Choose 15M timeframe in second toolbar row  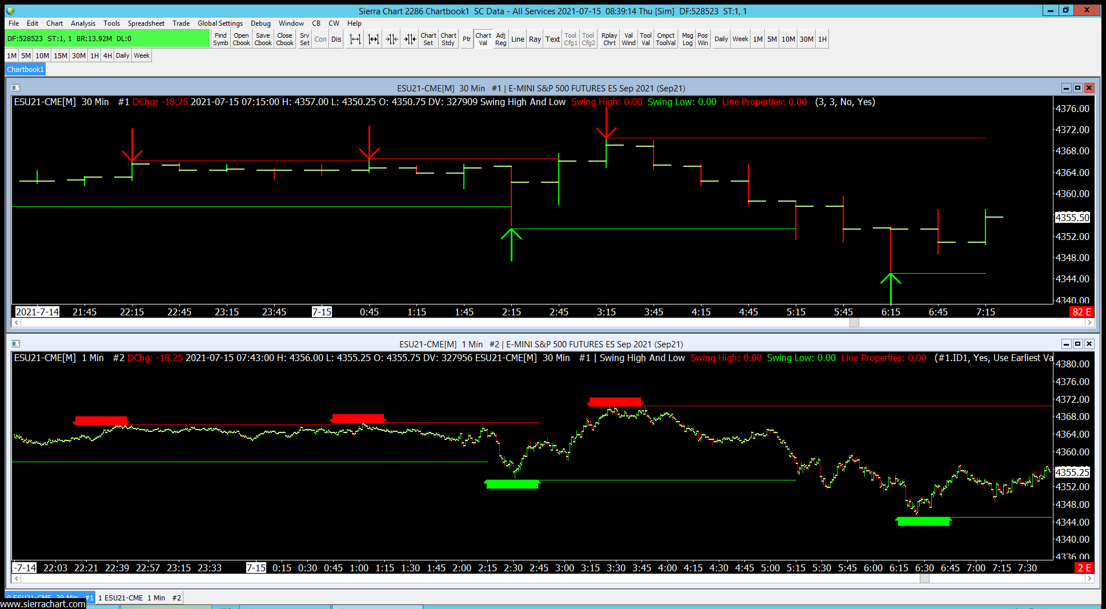(61, 55)
